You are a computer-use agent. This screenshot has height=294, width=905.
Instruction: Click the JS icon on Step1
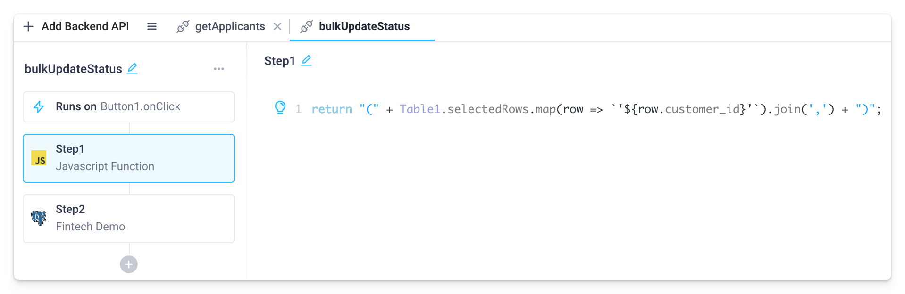click(39, 158)
